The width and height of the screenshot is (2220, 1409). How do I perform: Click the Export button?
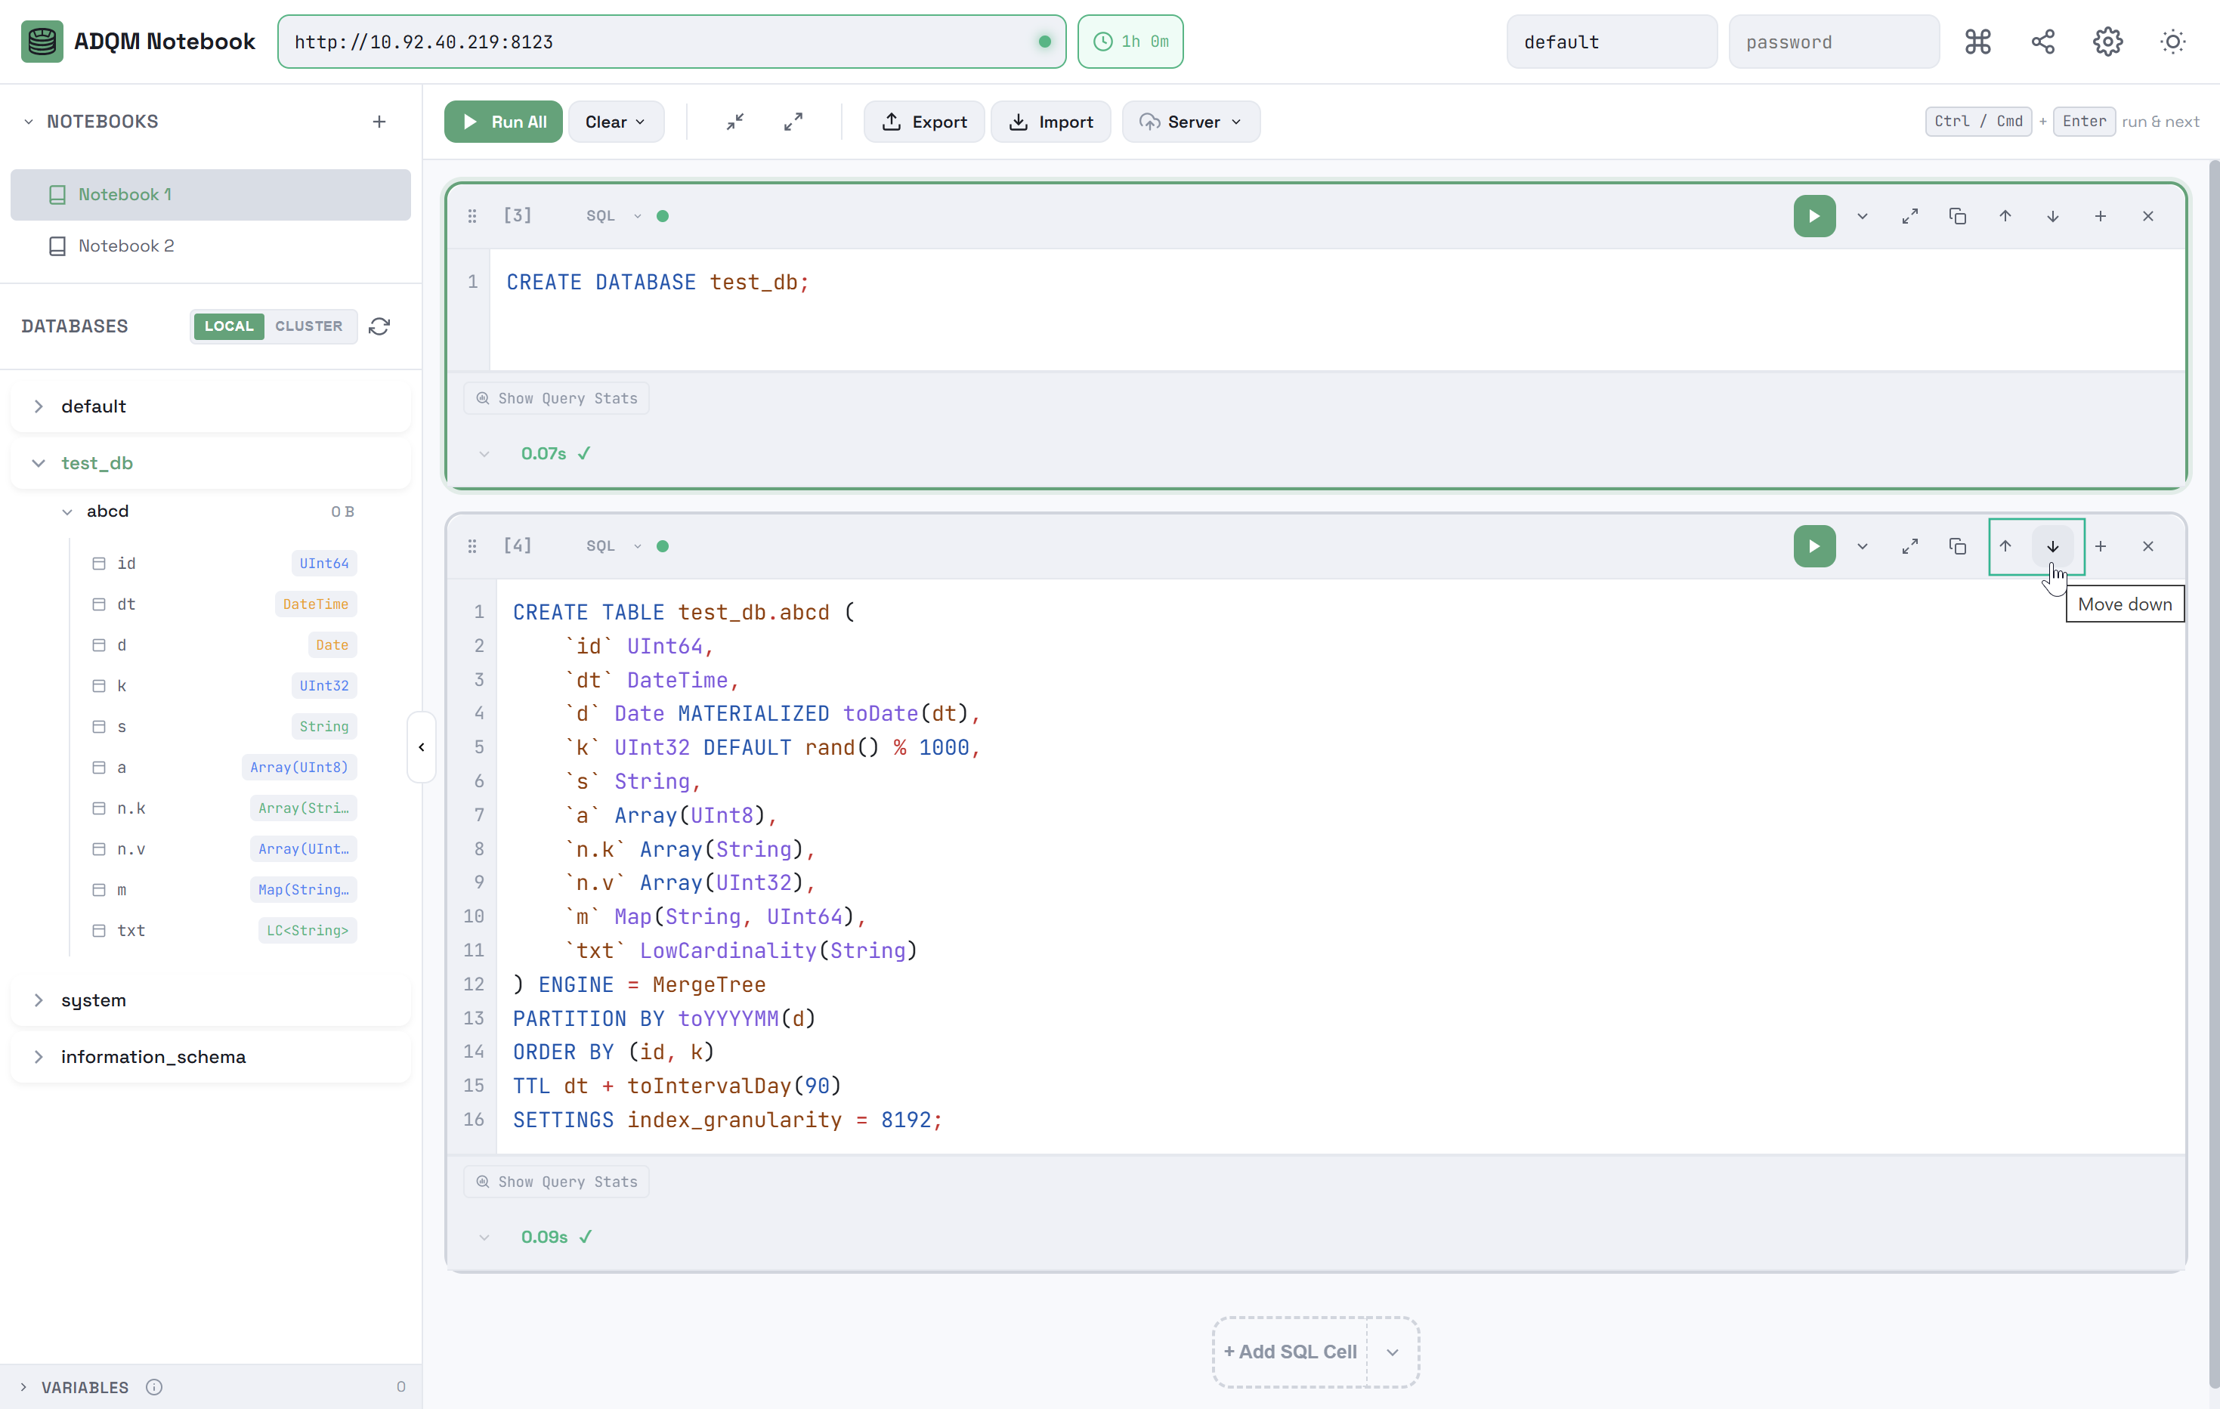[924, 122]
